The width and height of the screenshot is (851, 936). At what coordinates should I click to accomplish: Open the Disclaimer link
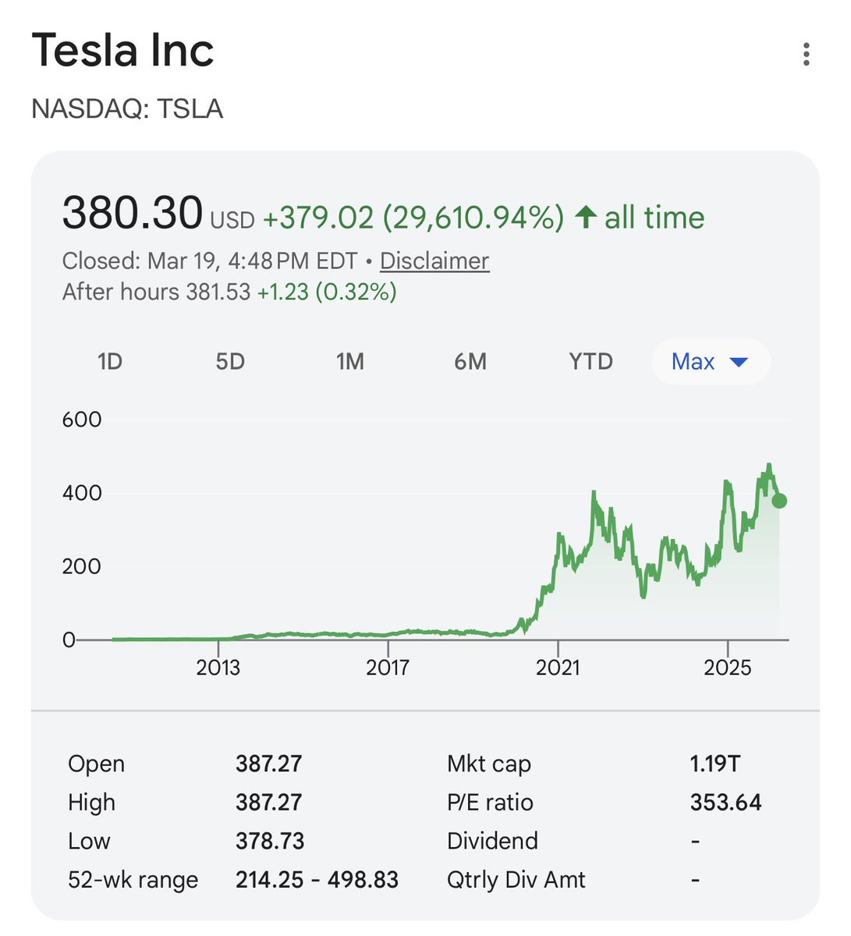pyautogui.click(x=434, y=261)
